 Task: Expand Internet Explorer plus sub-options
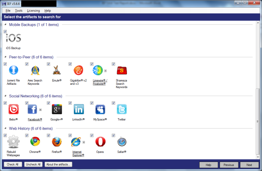click(x=84, y=142)
